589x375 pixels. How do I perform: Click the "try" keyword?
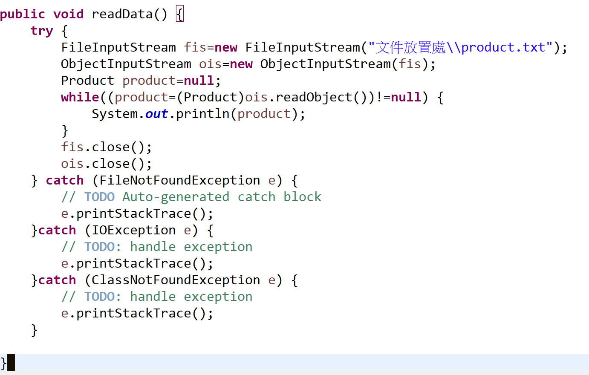(42, 31)
